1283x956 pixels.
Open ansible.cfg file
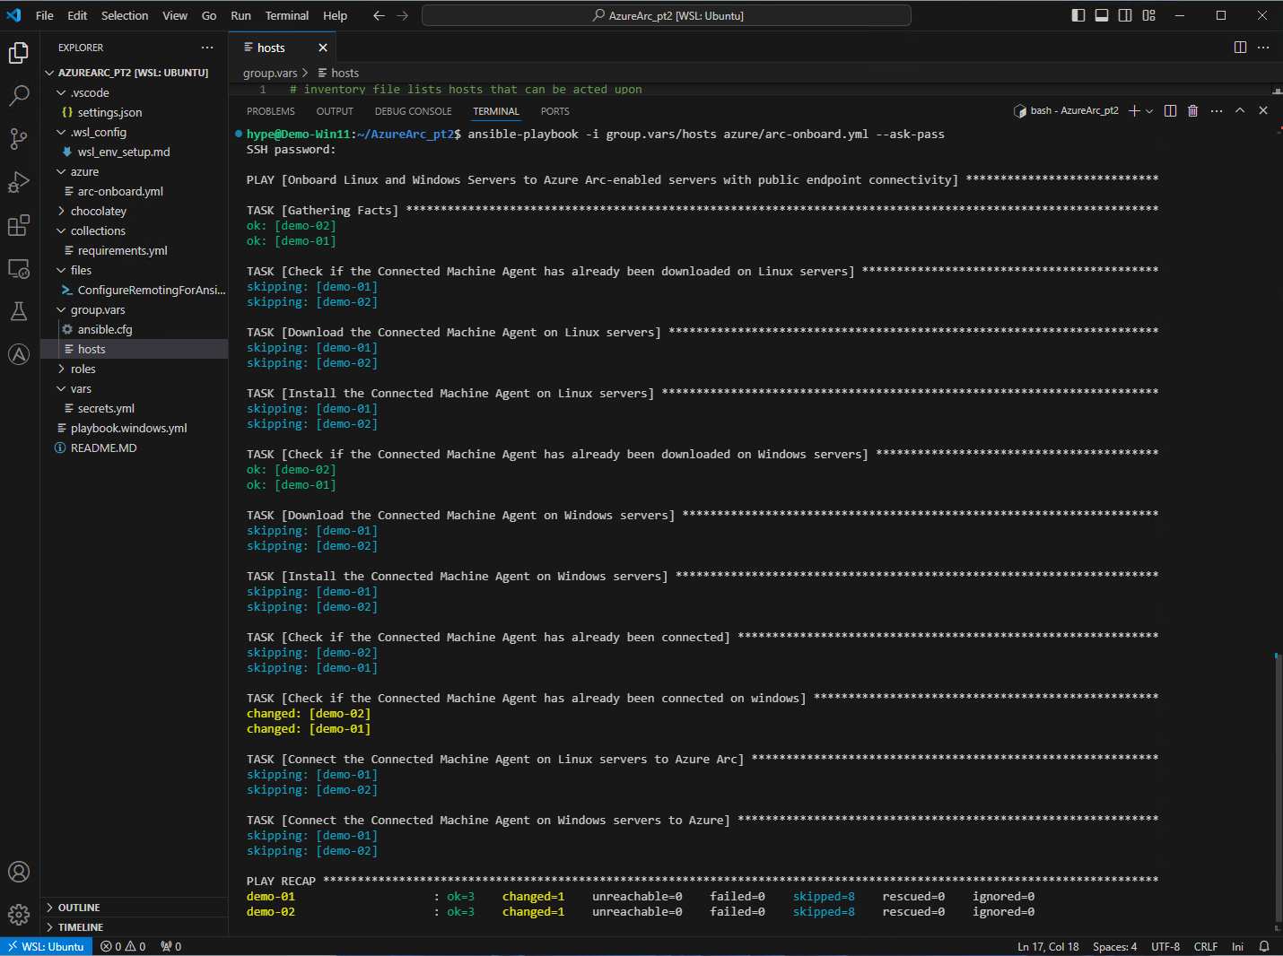[135, 329]
